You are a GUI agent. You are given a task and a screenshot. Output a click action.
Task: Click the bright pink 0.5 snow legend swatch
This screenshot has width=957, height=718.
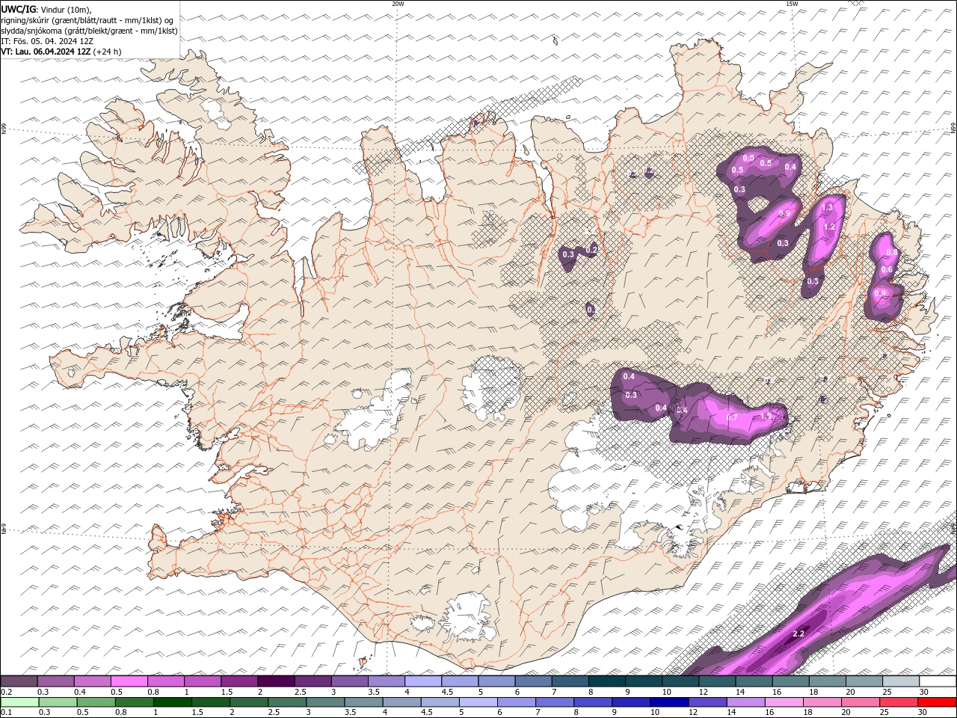tap(129, 681)
